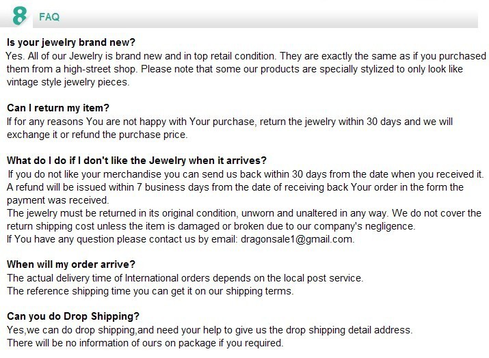Click the "no information of ours on package" line
This screenshot has width=489, height=358.
pyautogui.click(x=145, y=343)
